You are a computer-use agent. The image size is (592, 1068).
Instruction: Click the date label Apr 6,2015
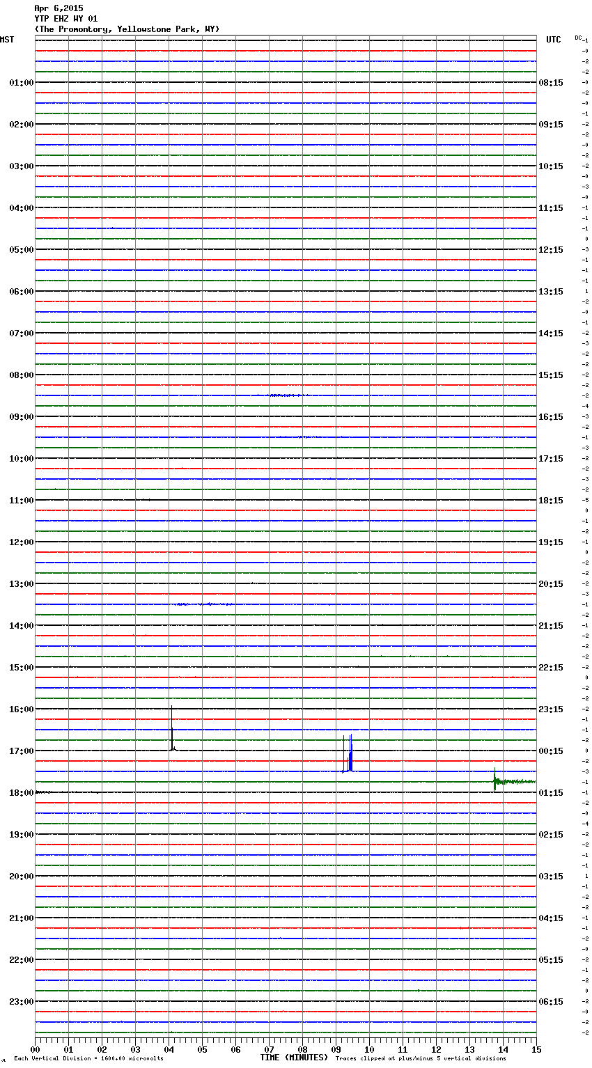pos(59,8)
